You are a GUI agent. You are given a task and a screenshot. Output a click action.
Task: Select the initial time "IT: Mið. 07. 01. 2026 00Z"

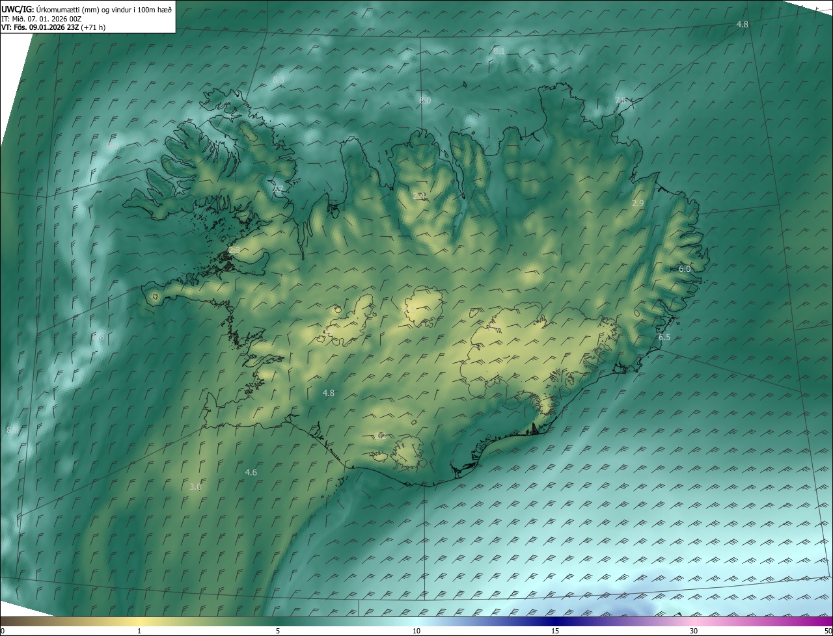click(x=41, y=19)
